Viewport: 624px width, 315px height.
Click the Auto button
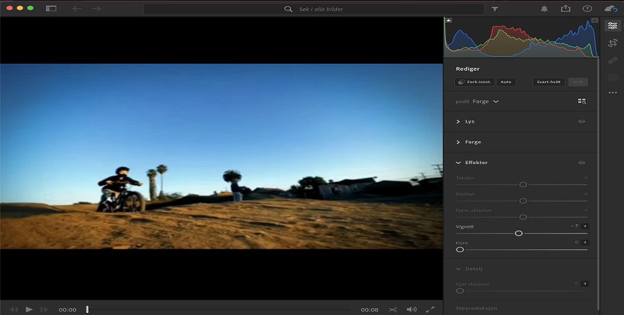(506, 82)
